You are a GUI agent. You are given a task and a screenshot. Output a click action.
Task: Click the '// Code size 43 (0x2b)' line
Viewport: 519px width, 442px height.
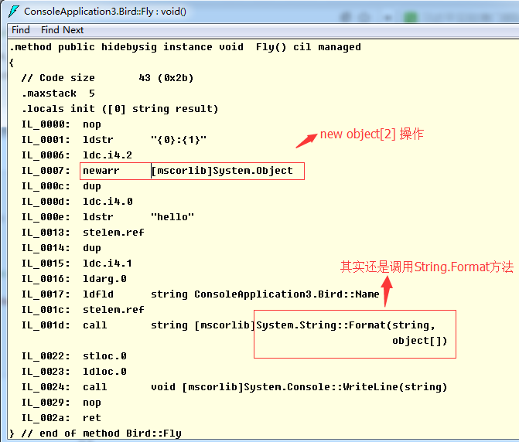(x=108, y=78)
